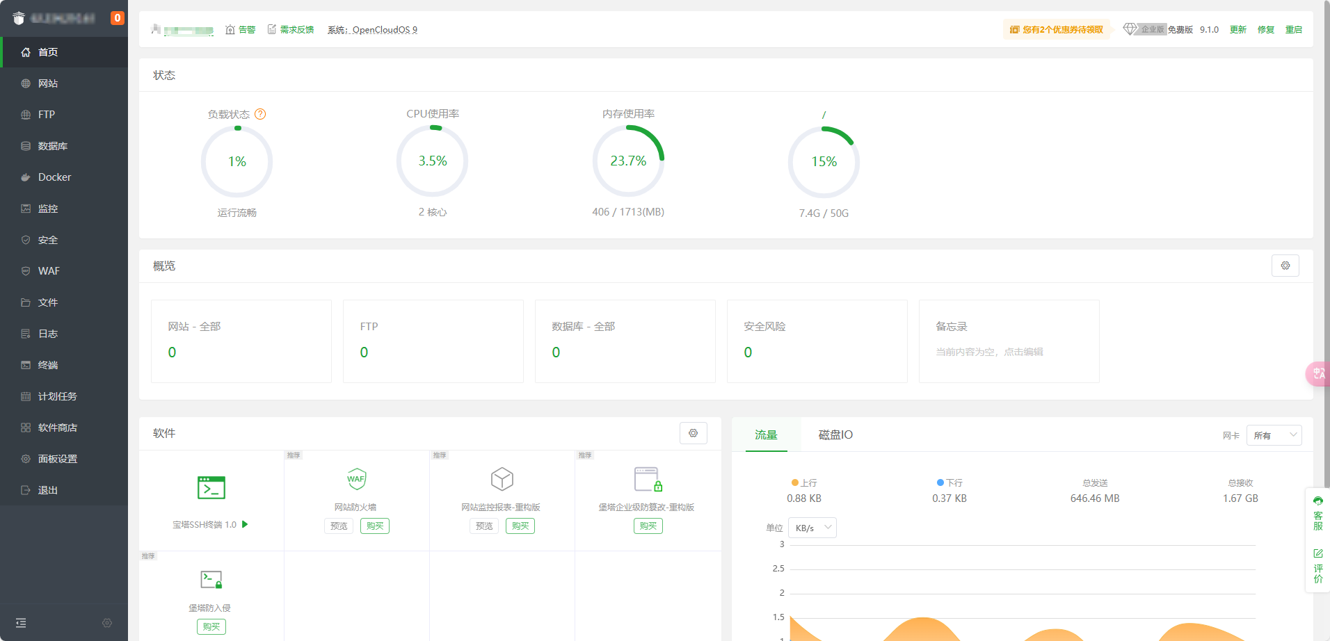Toggle the 下行 download legend item
The width and height of the screenshot is (1330, 641).
tap(950, 482)
